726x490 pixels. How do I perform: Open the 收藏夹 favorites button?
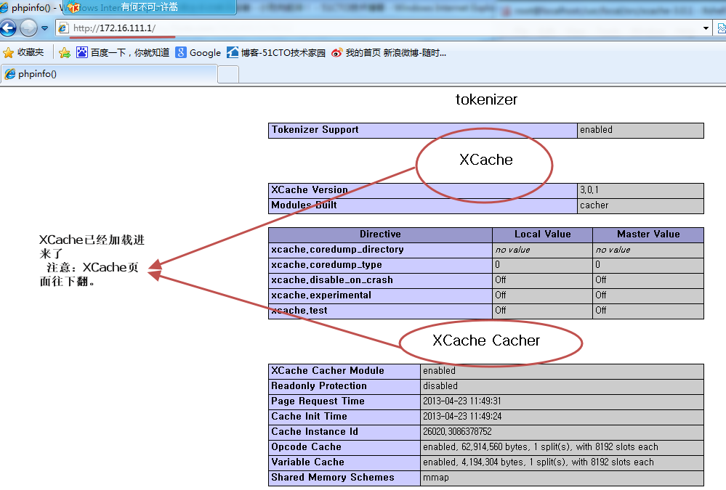(x=24, y=52)
